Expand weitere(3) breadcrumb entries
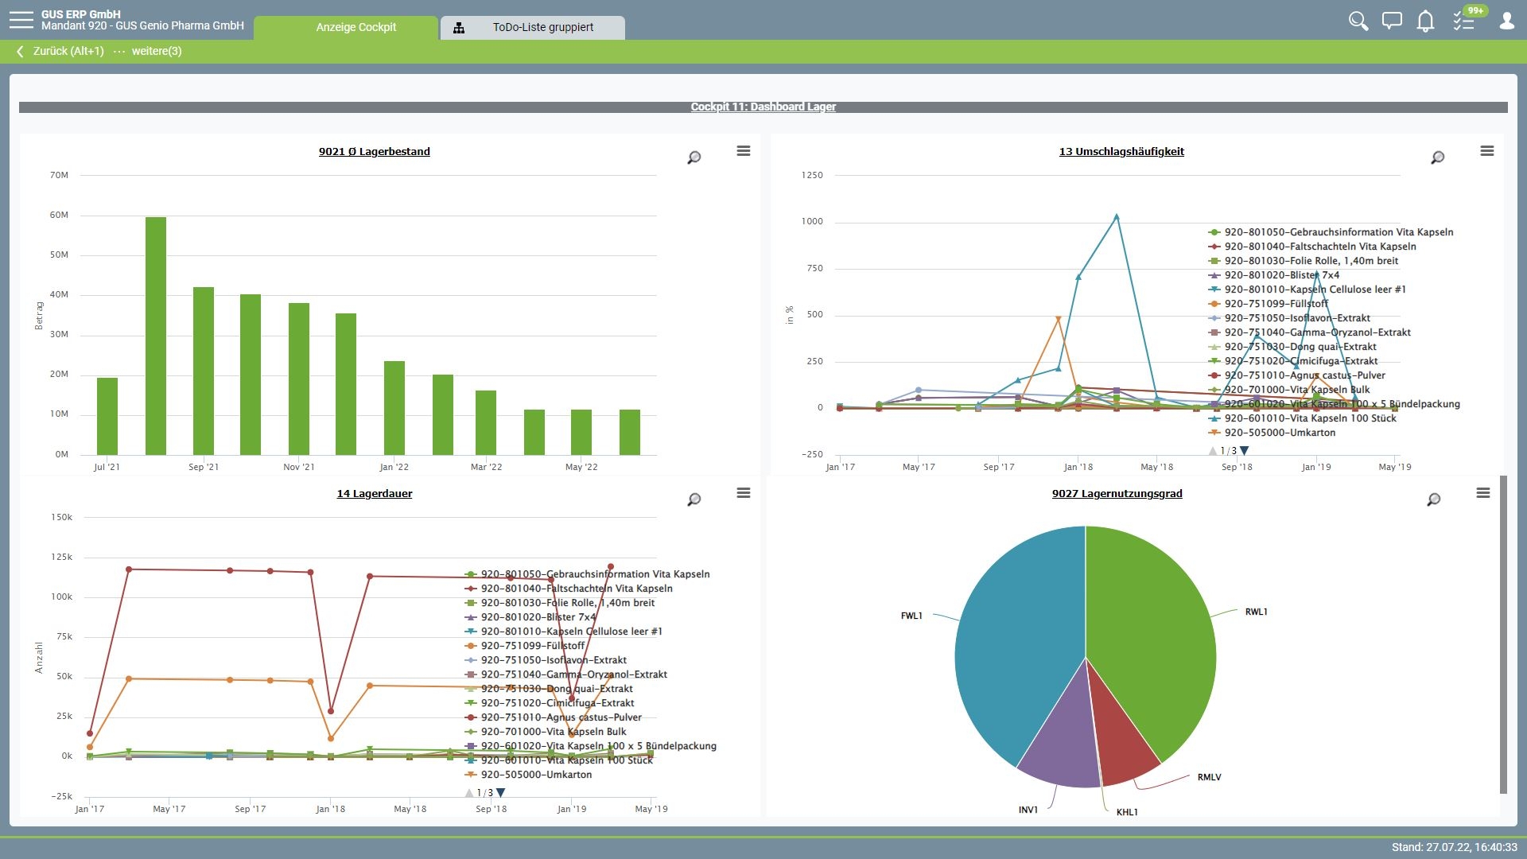1527x859 pixels. 156,51
